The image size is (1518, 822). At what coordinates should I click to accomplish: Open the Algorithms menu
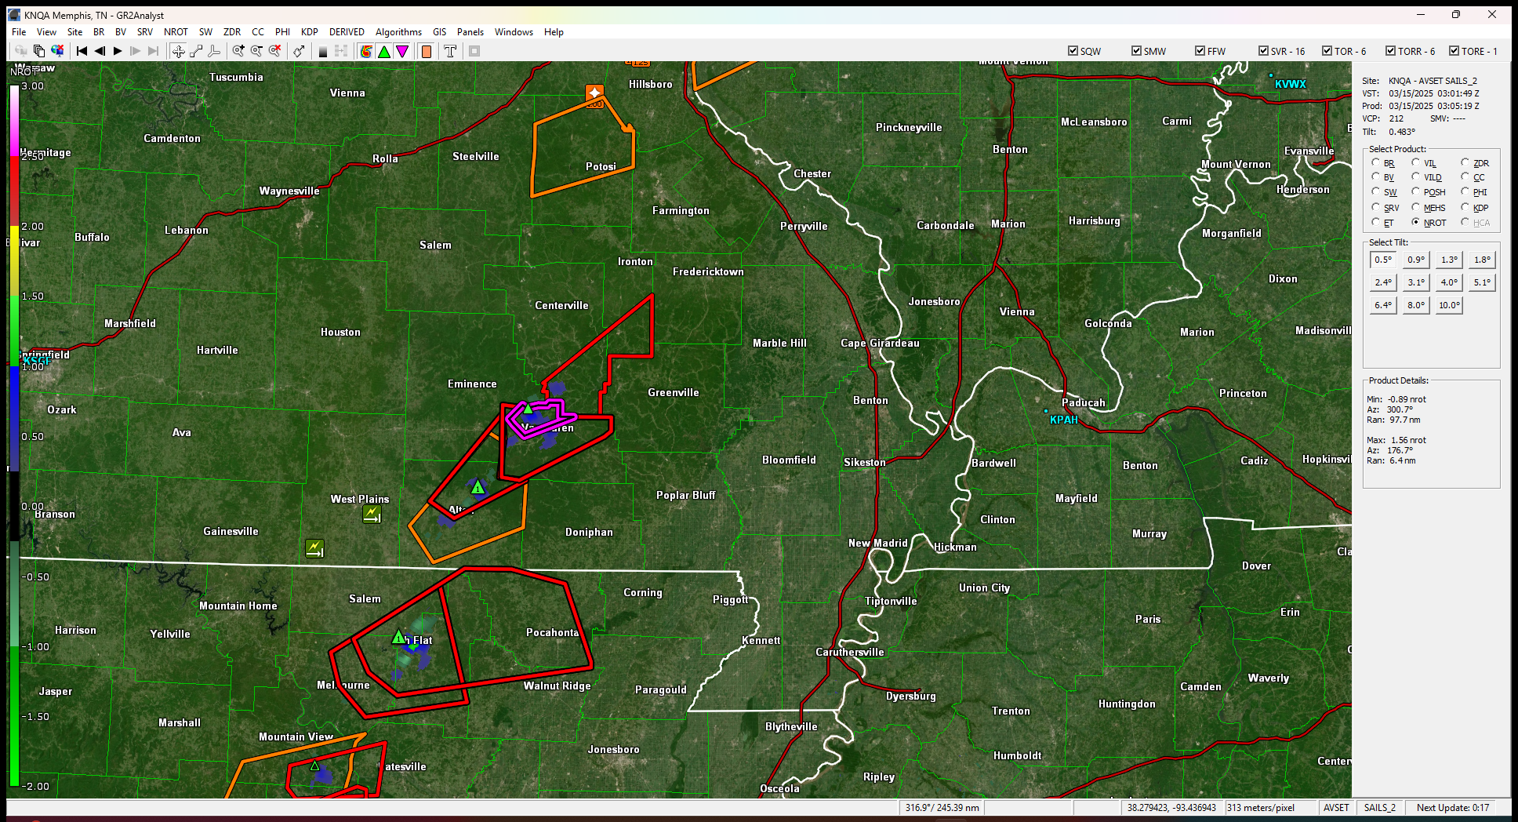398,32
